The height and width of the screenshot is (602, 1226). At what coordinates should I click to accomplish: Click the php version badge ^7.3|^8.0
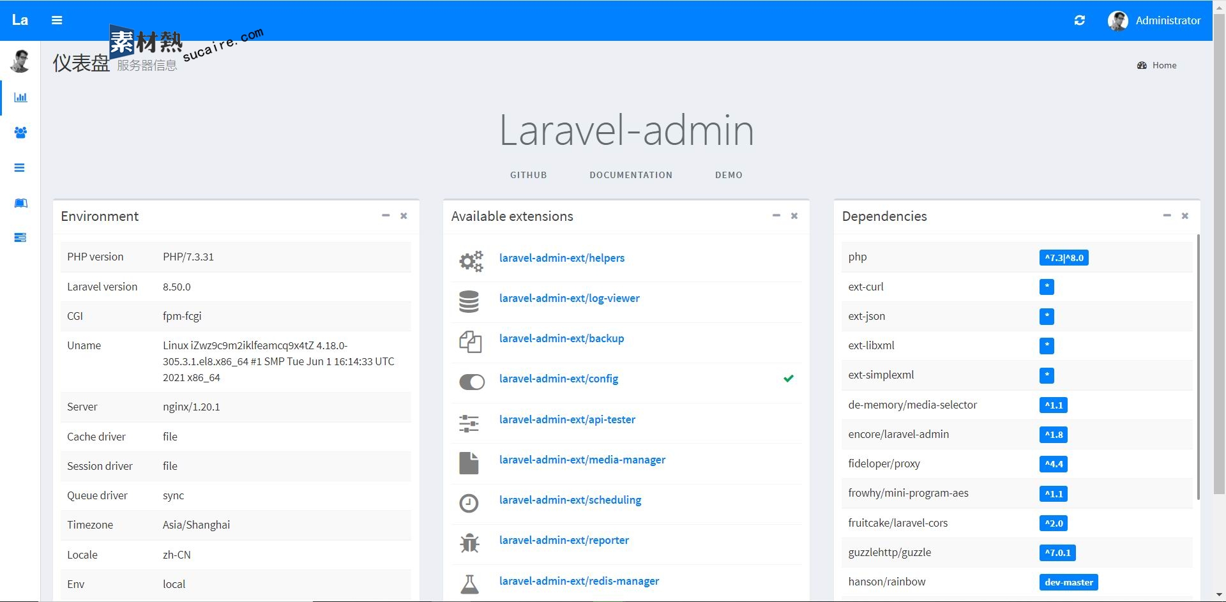[x=1064, y=258]
